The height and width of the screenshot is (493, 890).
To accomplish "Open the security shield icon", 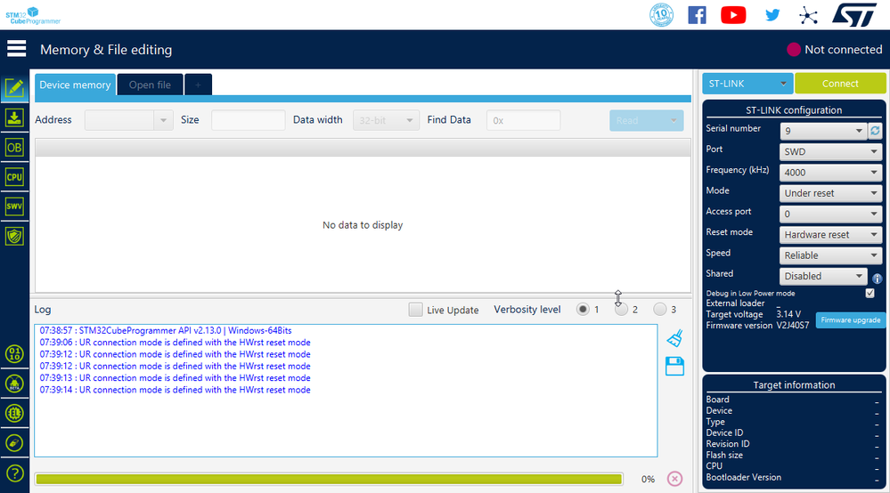I will [x=14, y=236].
